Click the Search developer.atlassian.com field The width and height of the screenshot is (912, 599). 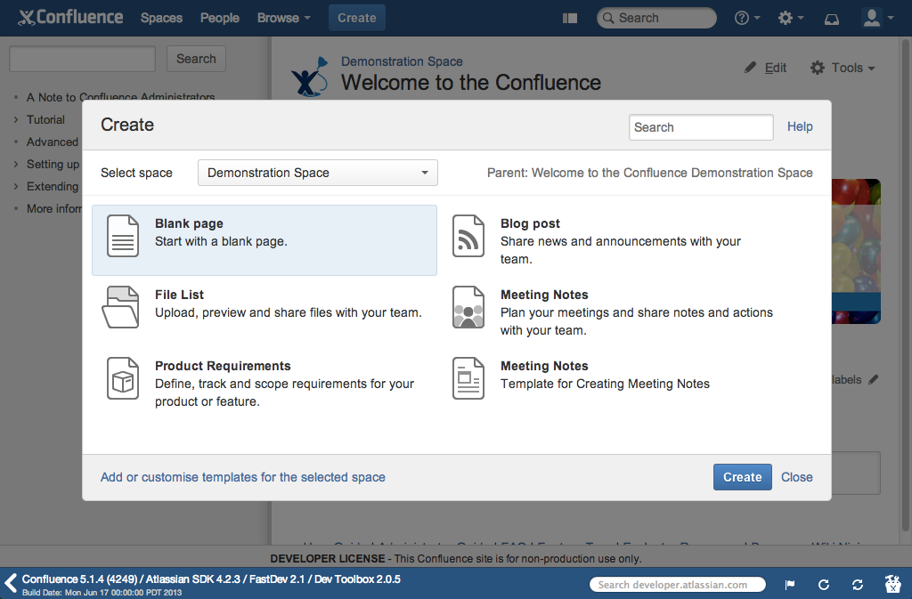[x=679, y=585]
